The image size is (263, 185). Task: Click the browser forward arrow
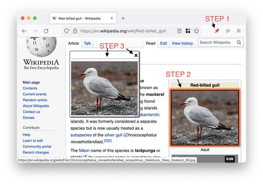coord(35,31)
